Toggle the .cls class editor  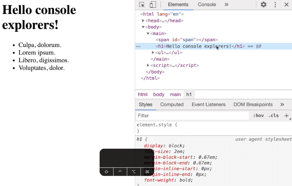(273, 116)
